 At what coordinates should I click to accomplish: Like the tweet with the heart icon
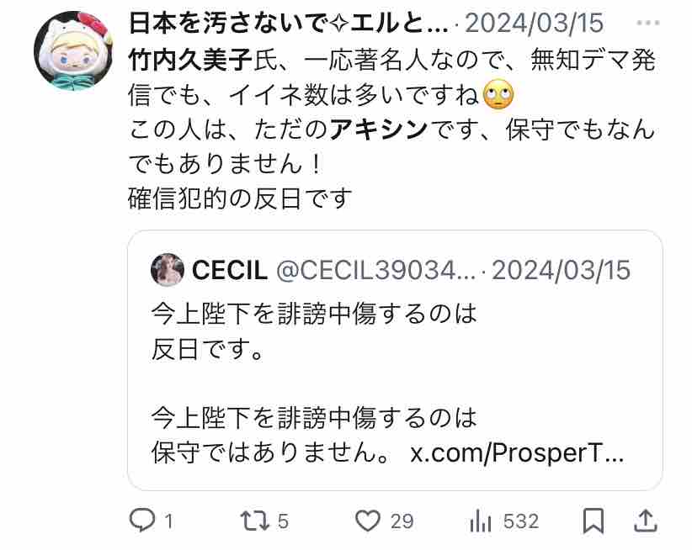[368, 521]
